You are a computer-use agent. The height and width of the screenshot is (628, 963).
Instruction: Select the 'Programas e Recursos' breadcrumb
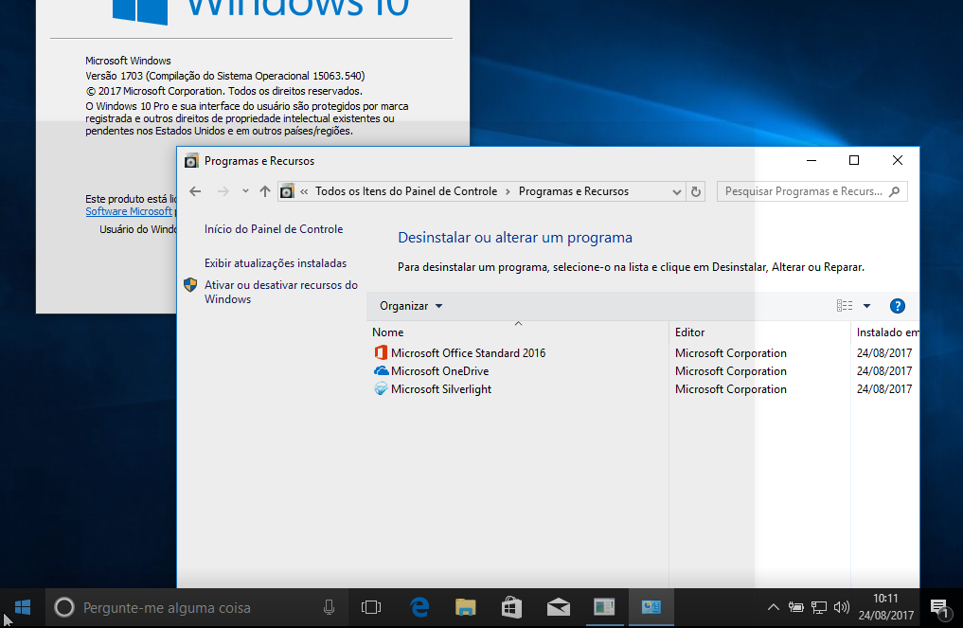point(574,191)
